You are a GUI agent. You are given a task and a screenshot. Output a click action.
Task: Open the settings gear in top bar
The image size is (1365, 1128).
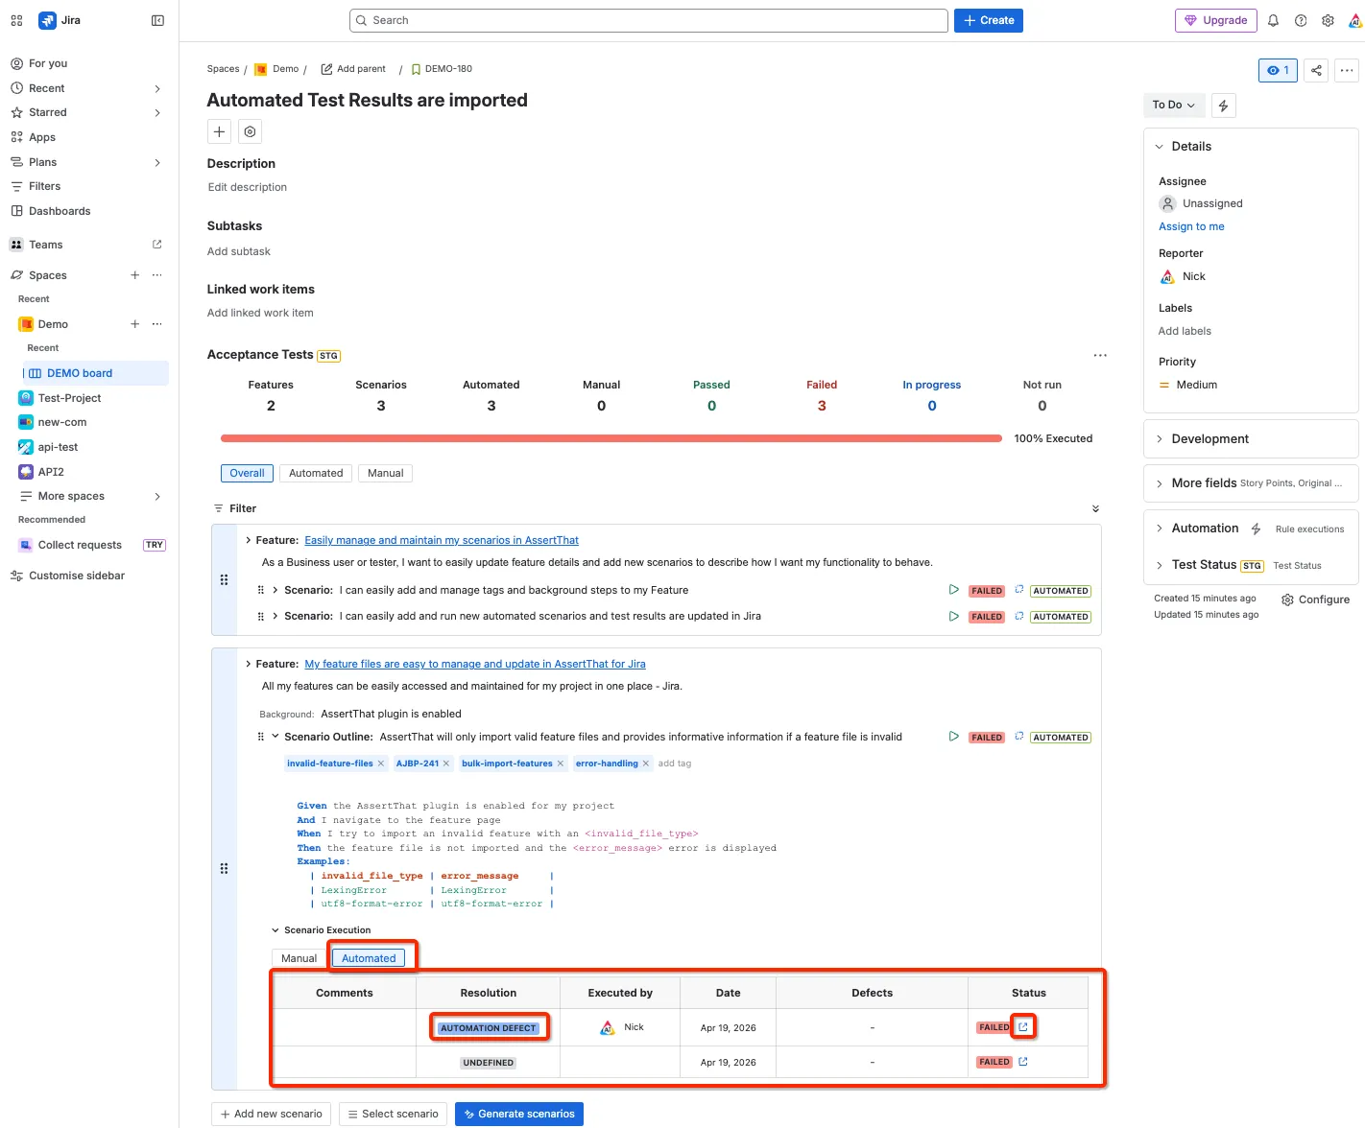(x=1328, y=20)
